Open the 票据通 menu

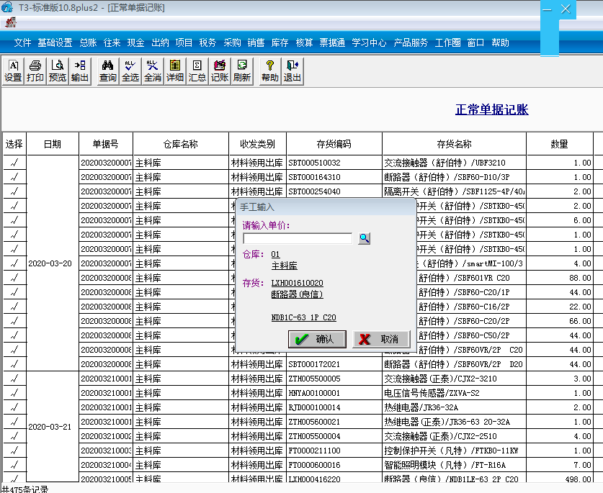tap(332, 42)
